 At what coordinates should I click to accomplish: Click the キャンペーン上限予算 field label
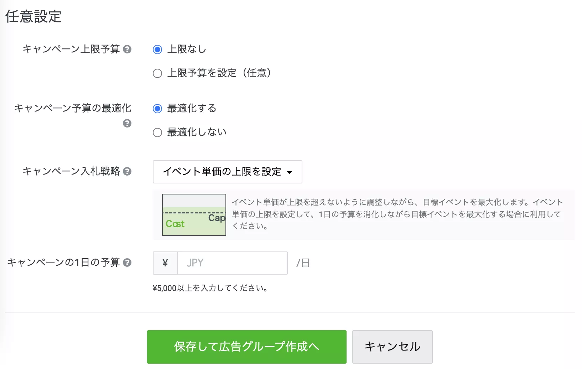click(71, 49)
